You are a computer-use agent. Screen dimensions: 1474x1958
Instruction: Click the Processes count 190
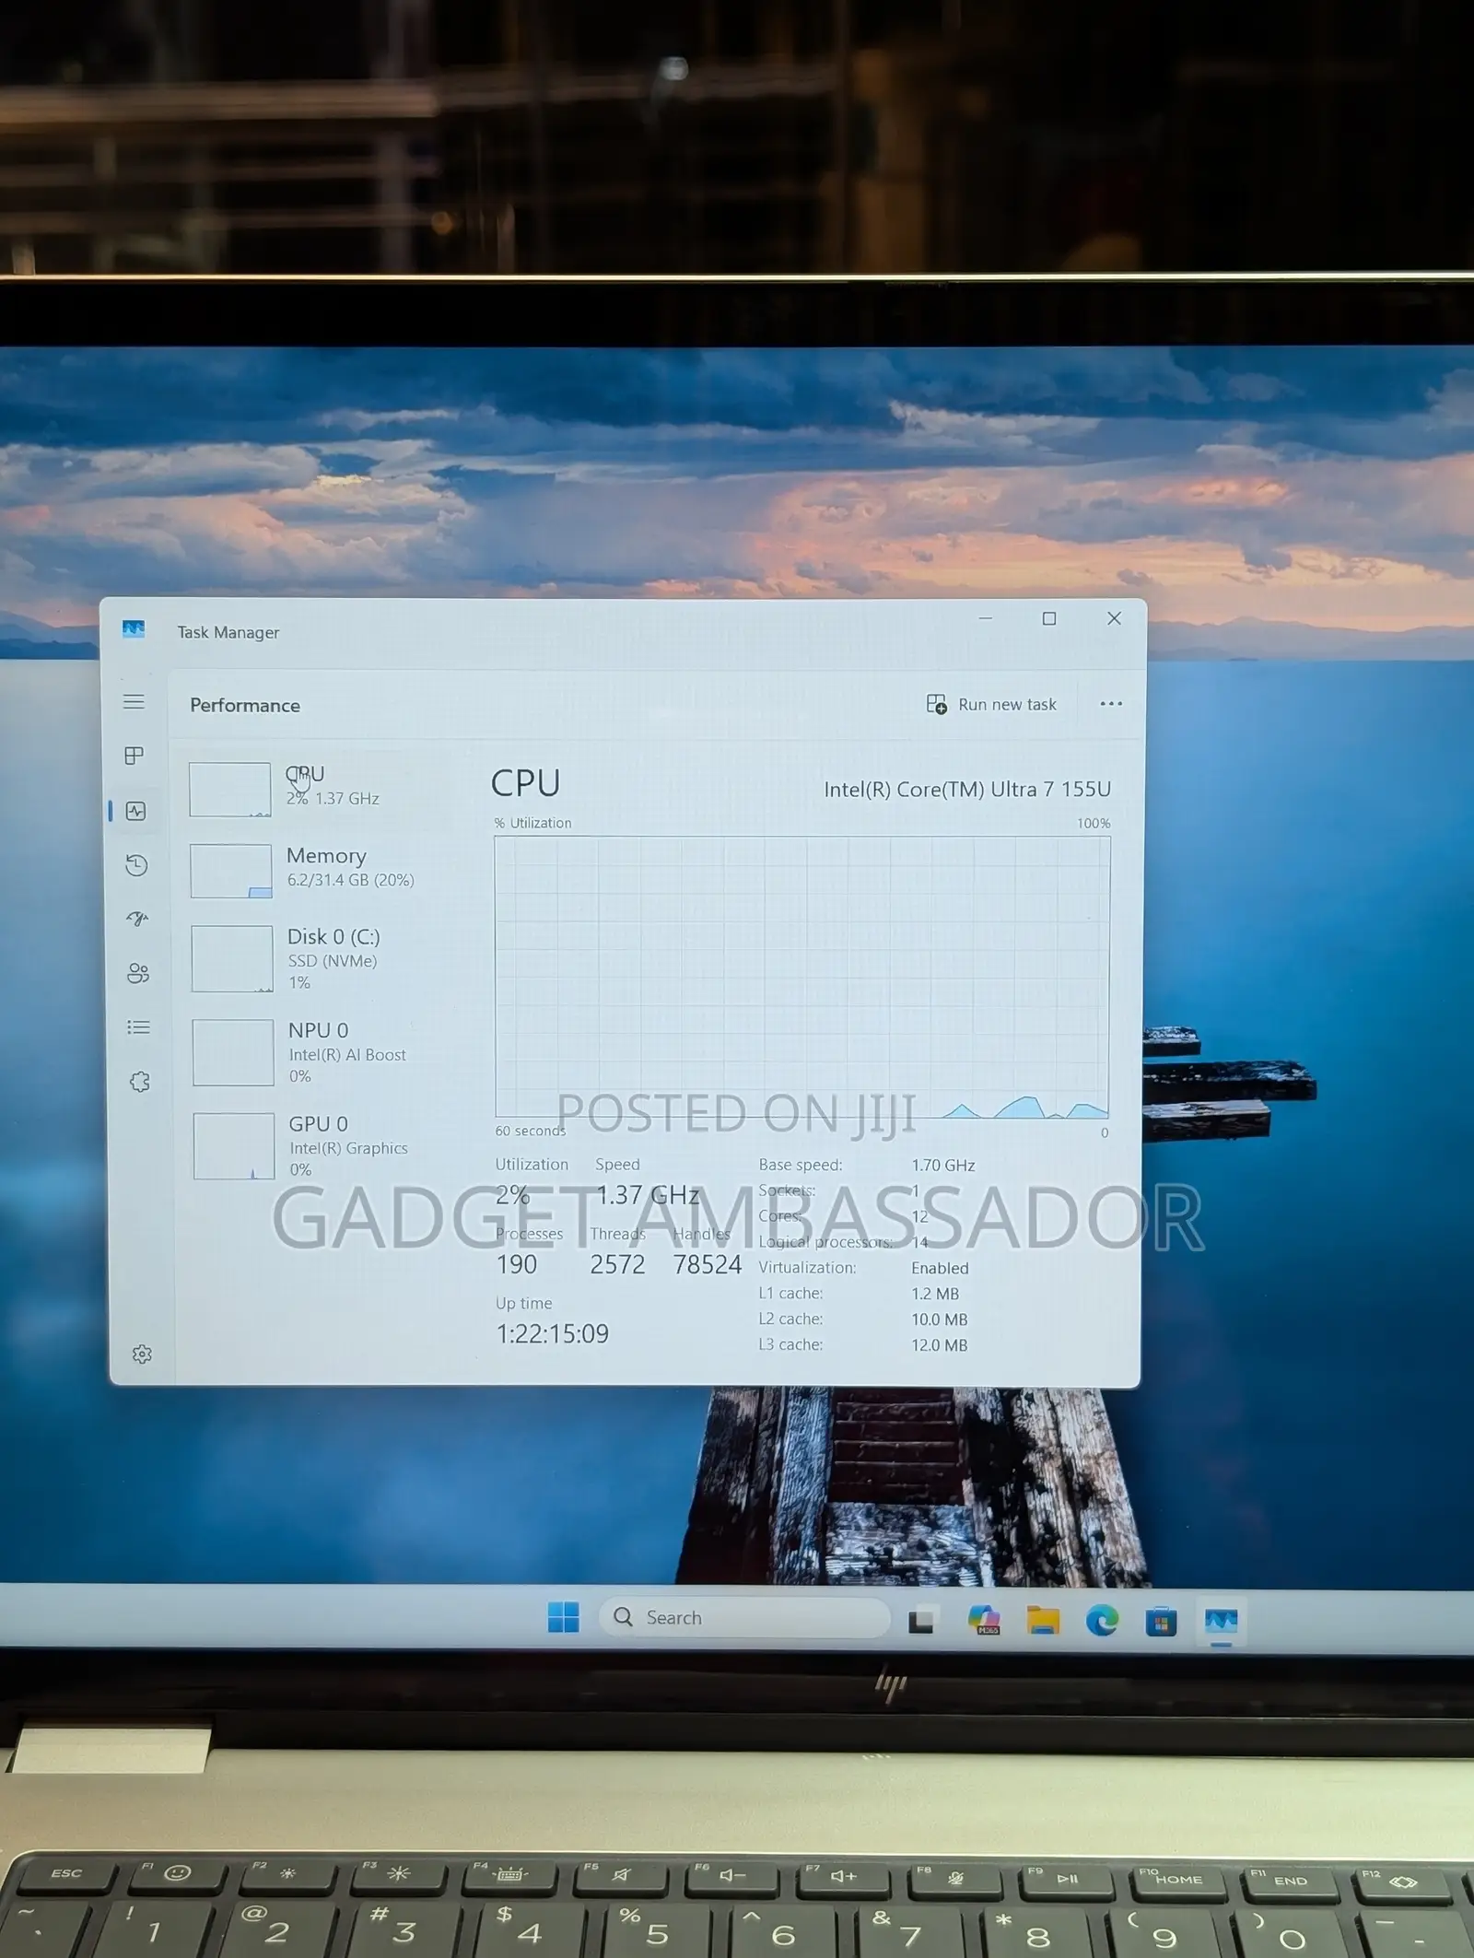pos(517,1265)
